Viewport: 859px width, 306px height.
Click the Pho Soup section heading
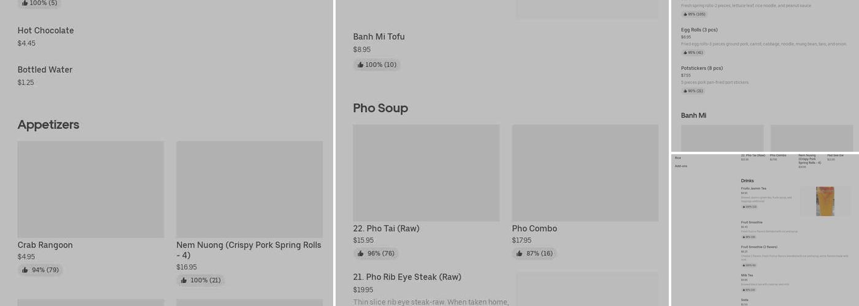tap(380, 108)
